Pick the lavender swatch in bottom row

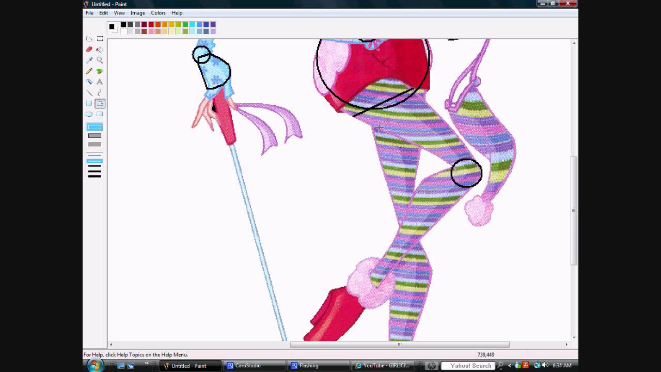click(x=213, y=32)
